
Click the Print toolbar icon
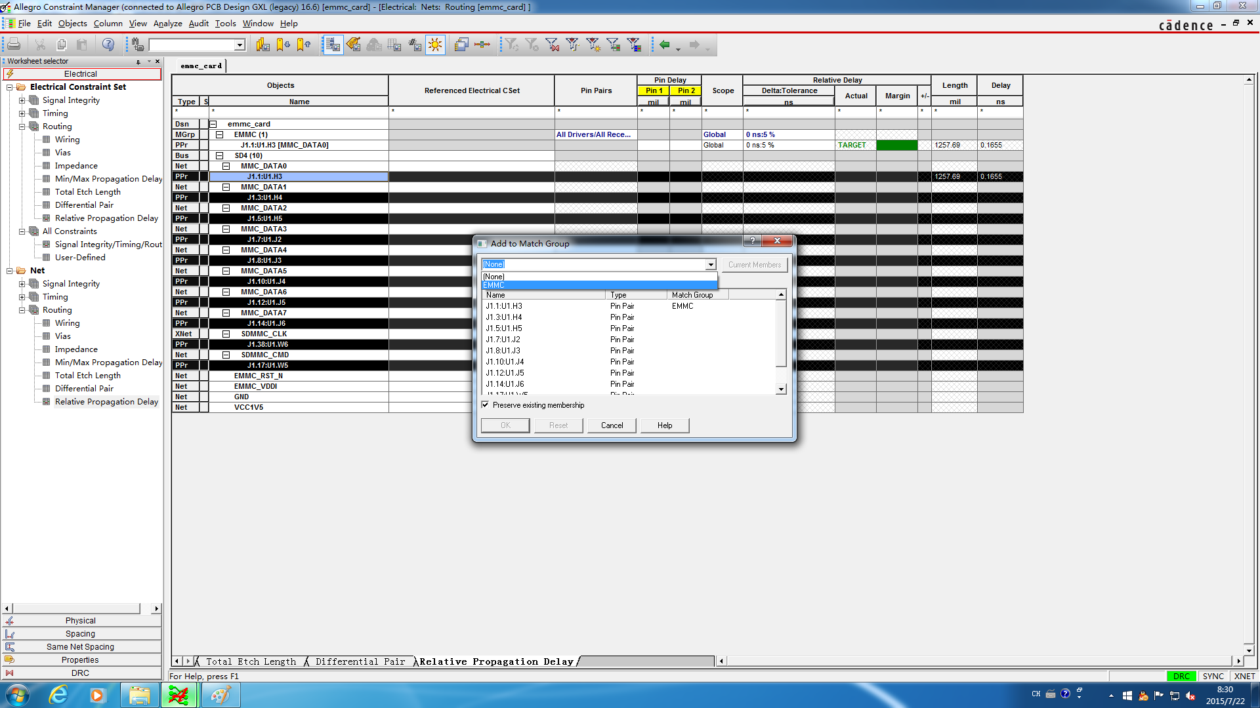14,45
